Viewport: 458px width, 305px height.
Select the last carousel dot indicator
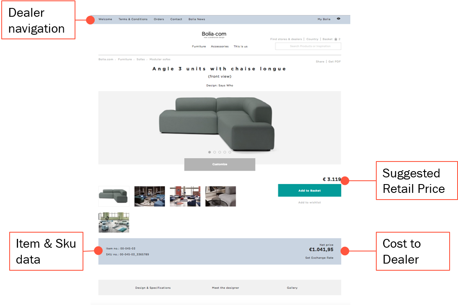pos(230,152)
